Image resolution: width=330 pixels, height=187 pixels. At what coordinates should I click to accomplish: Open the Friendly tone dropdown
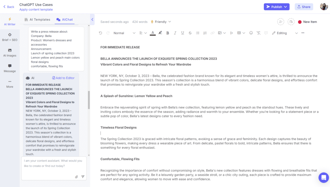coord(161,22)
